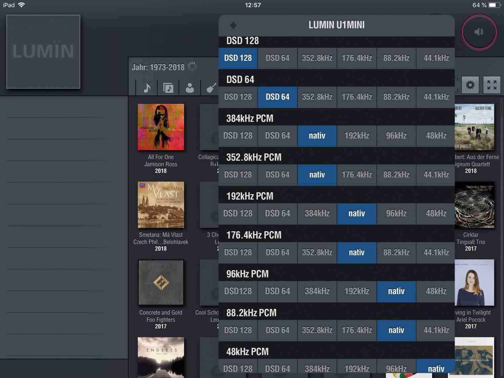Set 192kHz PCM to 96kHz

pyautogui.click(x=396, y=213)
